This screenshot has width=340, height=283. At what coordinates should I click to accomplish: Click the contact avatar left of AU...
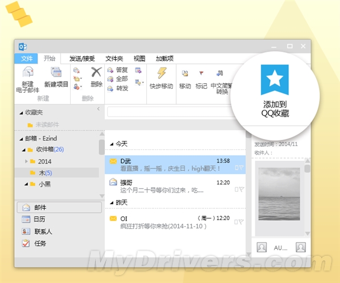click(262, 247)
